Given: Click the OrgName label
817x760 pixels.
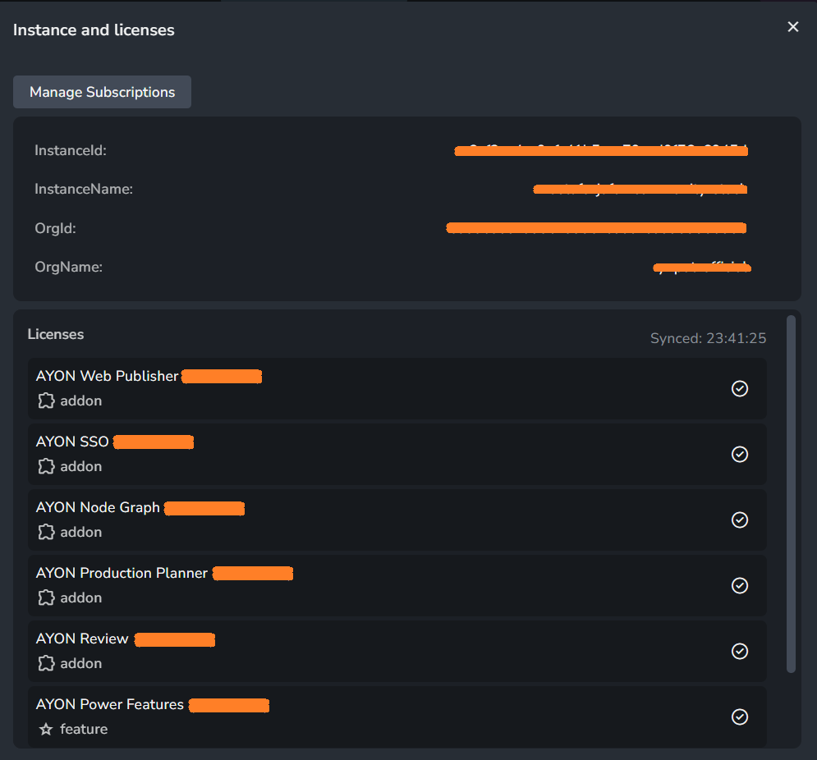Looking at the screenshot, I should point(68,268).
